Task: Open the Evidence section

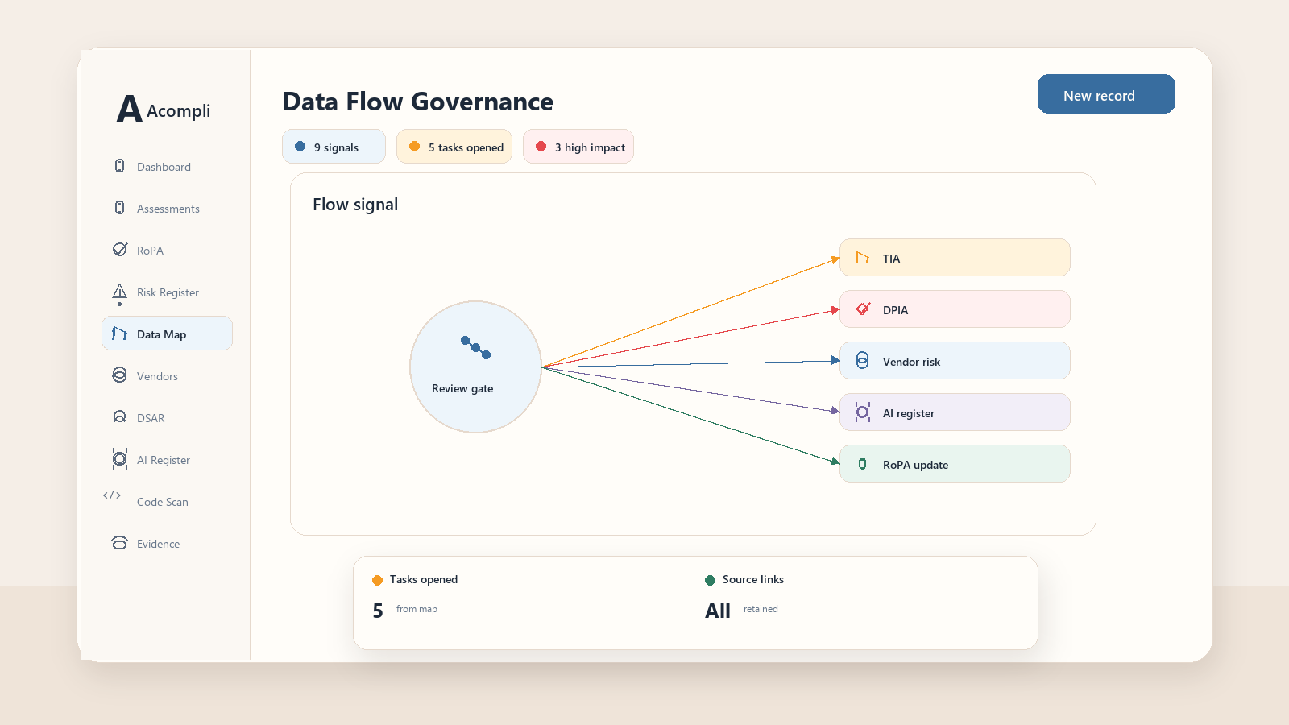Action: point(167,544)
